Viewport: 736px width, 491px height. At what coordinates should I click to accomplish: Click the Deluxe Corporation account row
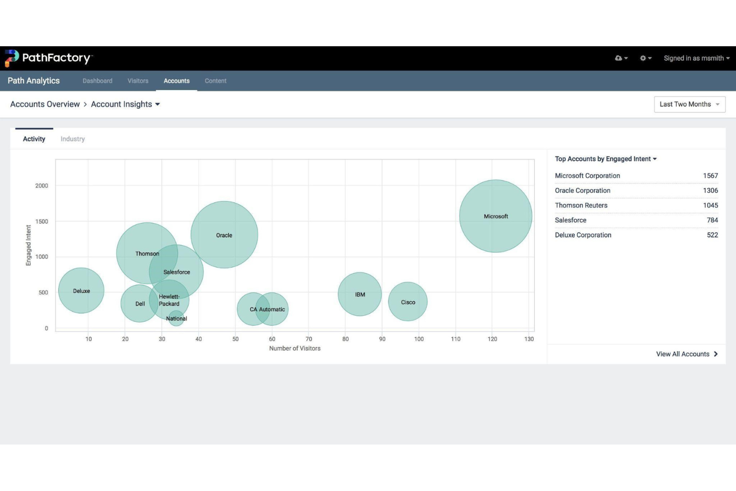click(637, 235)
